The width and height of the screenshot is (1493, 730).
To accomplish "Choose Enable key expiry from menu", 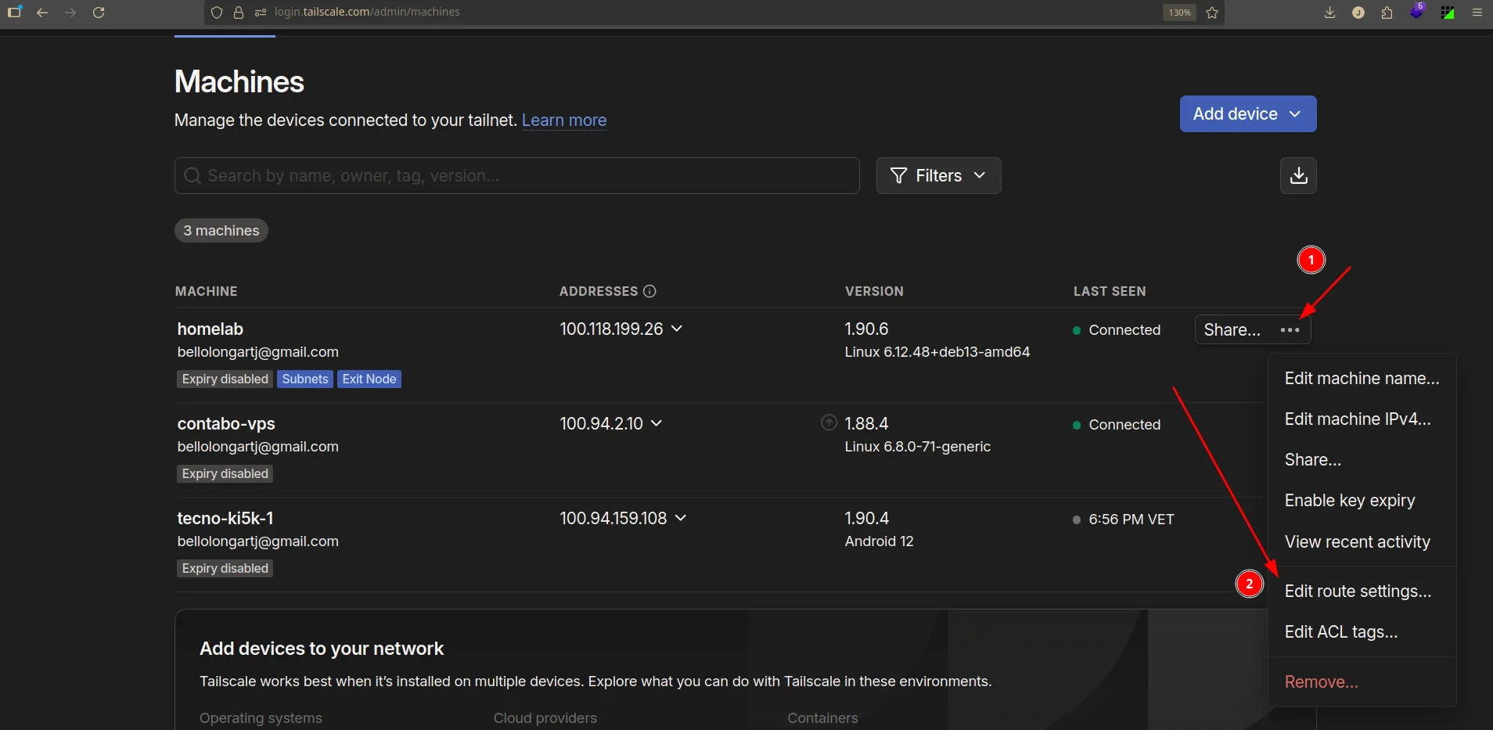I will tap(1349, 501).
